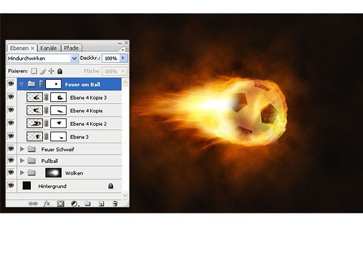This screenshot has width=363, height=258.
Task: Click the Feuer Schweif folder icon
Action: click(x=31, y=149)
